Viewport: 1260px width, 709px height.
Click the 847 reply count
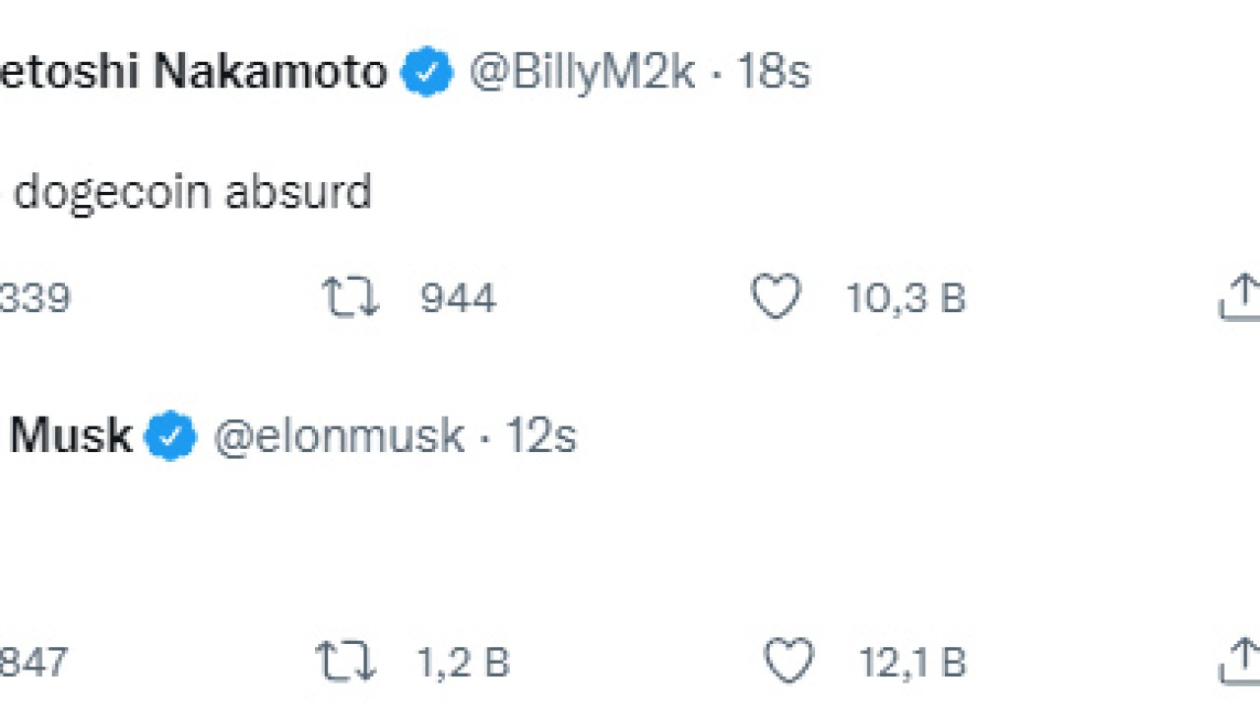point(33,663)
